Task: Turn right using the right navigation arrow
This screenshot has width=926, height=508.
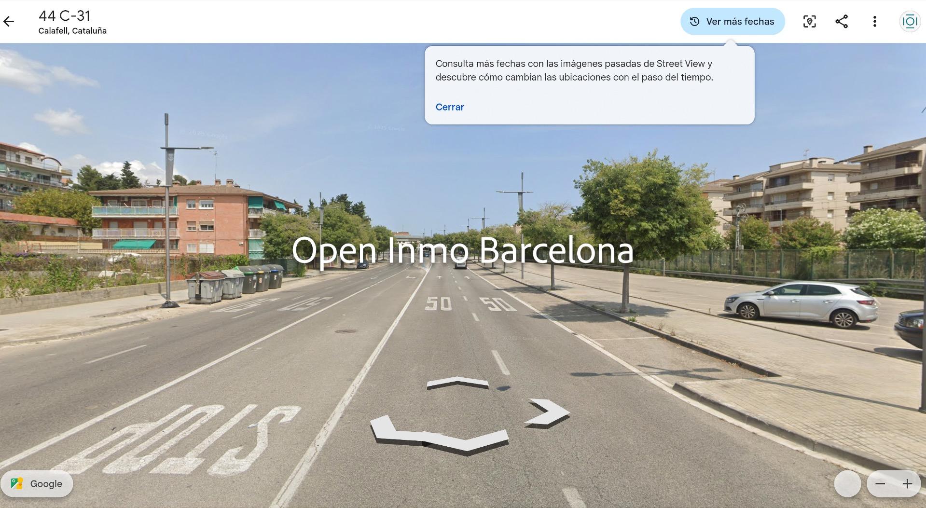Action: 547,413
